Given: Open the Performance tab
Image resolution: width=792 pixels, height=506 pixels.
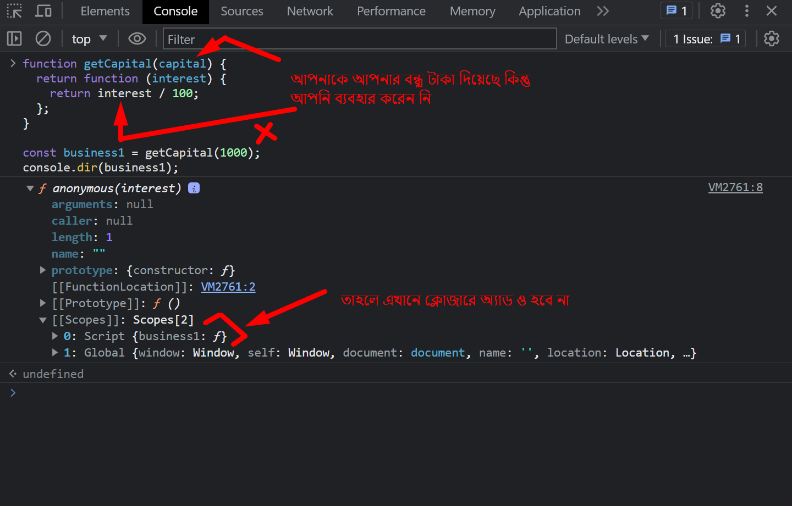Looking at the screenshot, I should (x=391, y=11).
